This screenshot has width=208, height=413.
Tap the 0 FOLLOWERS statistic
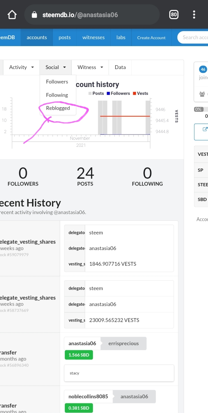click(23, 177)
